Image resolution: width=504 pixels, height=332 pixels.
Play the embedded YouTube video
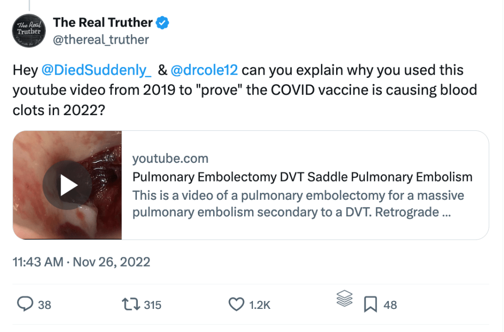(67, 185)
